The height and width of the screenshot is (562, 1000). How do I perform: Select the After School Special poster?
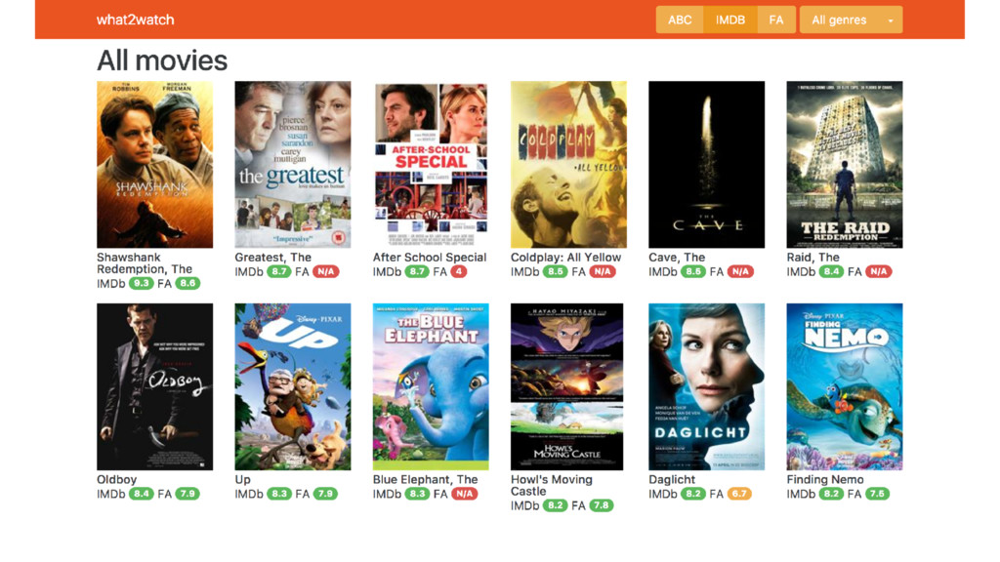point(431,164)
